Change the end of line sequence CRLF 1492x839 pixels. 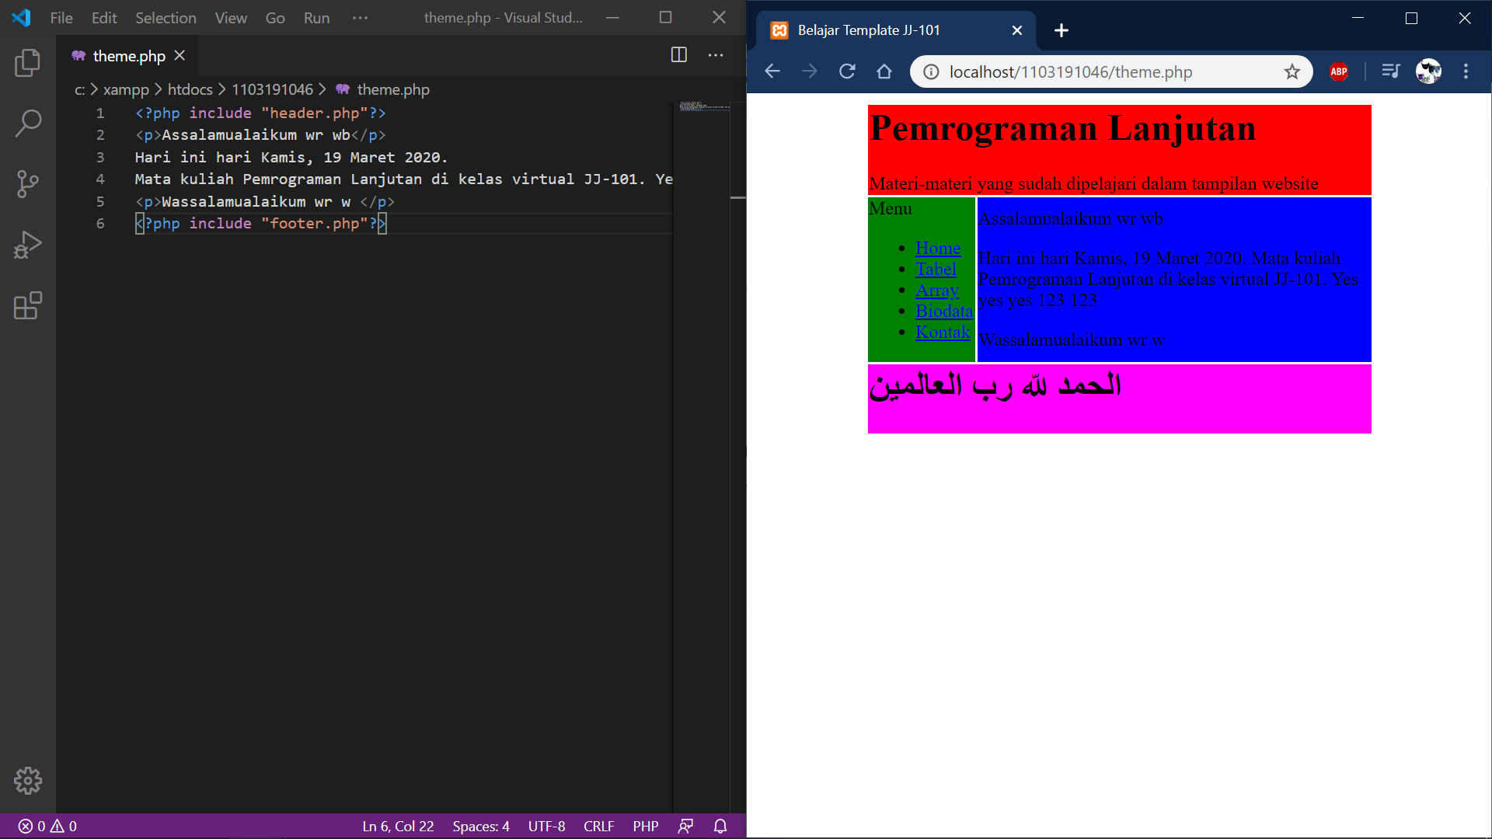(x=598, y=826)
